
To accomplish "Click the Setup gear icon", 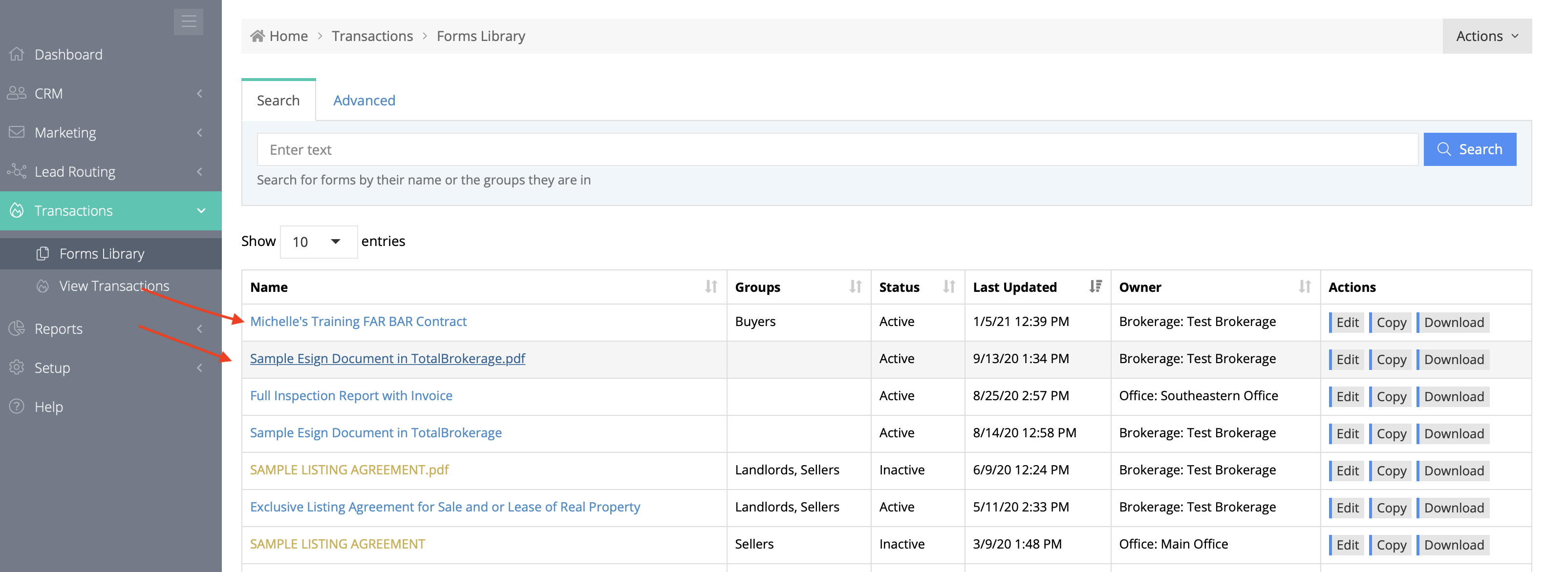I will pyautogui.click(x=17, y=367).
